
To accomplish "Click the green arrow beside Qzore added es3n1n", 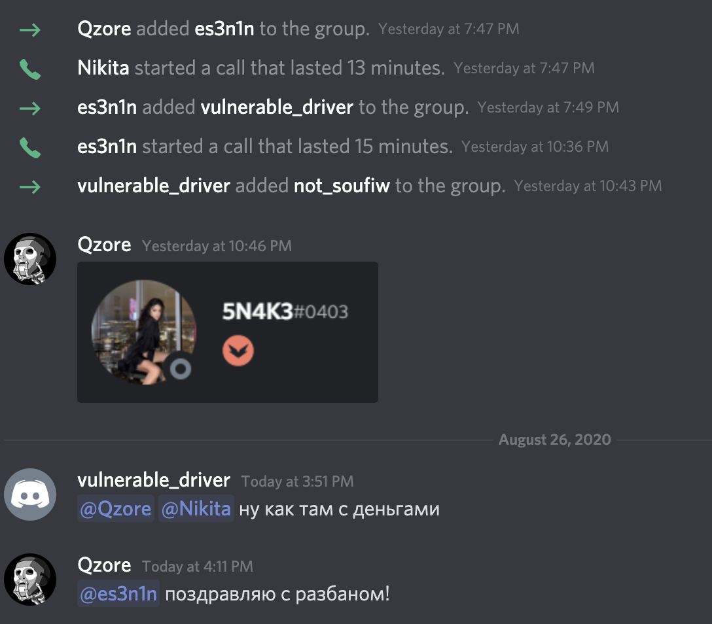I will coord(30,30).
